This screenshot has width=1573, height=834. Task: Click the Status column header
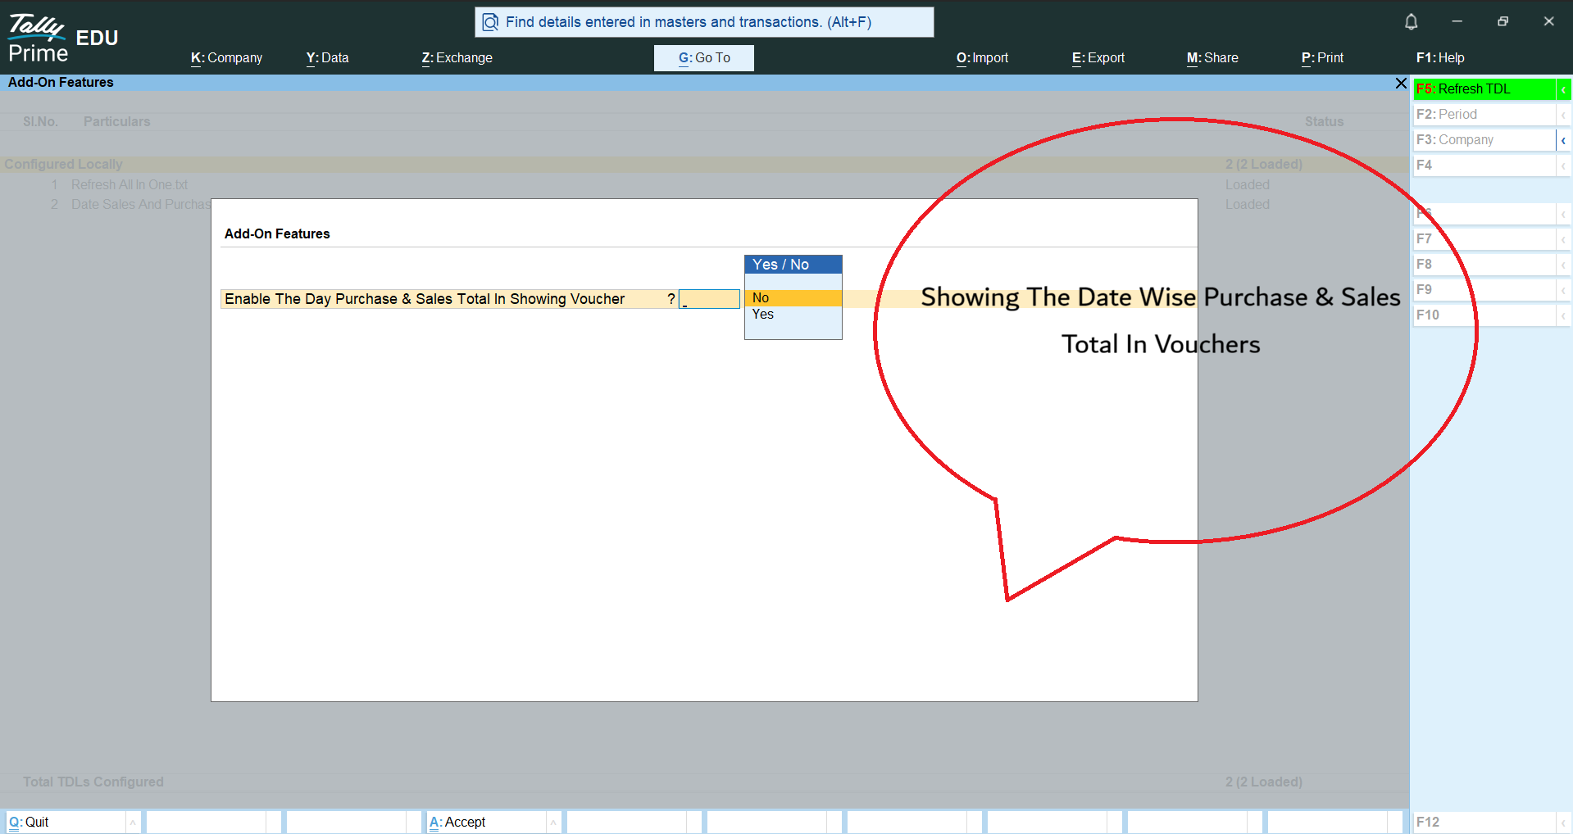tap(1324, 122)
